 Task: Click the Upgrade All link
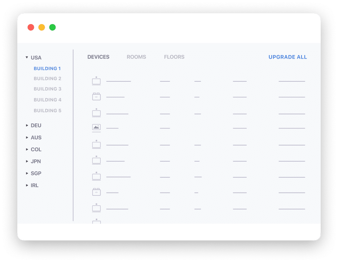pyautogui.click(x=287, y=57)
